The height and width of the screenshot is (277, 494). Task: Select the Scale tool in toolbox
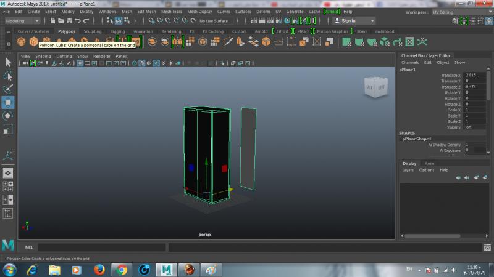(8, 129)
